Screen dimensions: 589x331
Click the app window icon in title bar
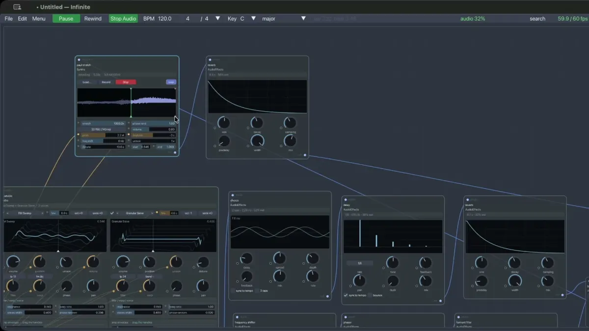[18, 7]
